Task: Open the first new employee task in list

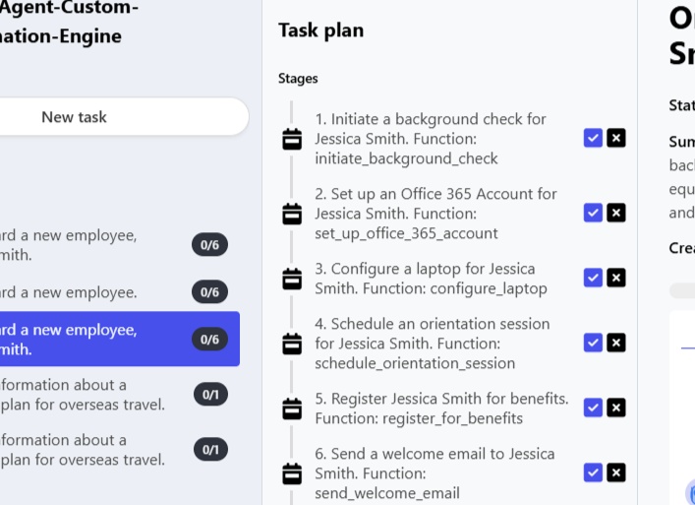Action: 120,245
